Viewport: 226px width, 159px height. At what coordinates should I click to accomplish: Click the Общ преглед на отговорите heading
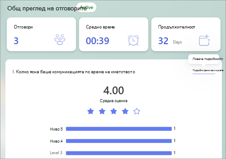(x=47, y=8)
